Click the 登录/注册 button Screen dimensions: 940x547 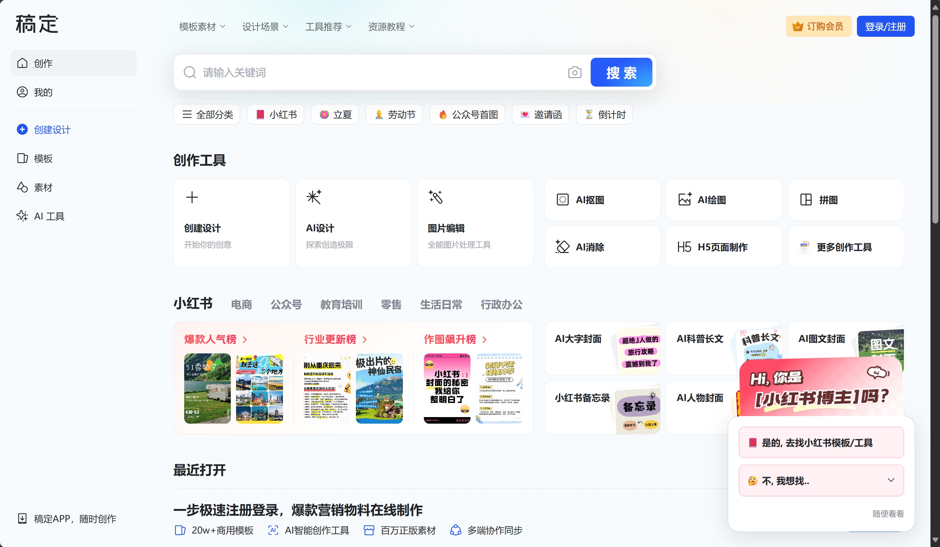pyautogui.click(x=885, y=26)
